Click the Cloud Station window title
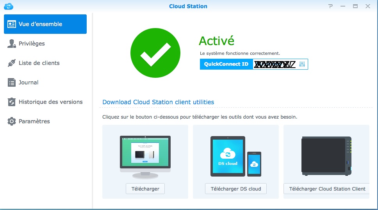 coord(188,6)
